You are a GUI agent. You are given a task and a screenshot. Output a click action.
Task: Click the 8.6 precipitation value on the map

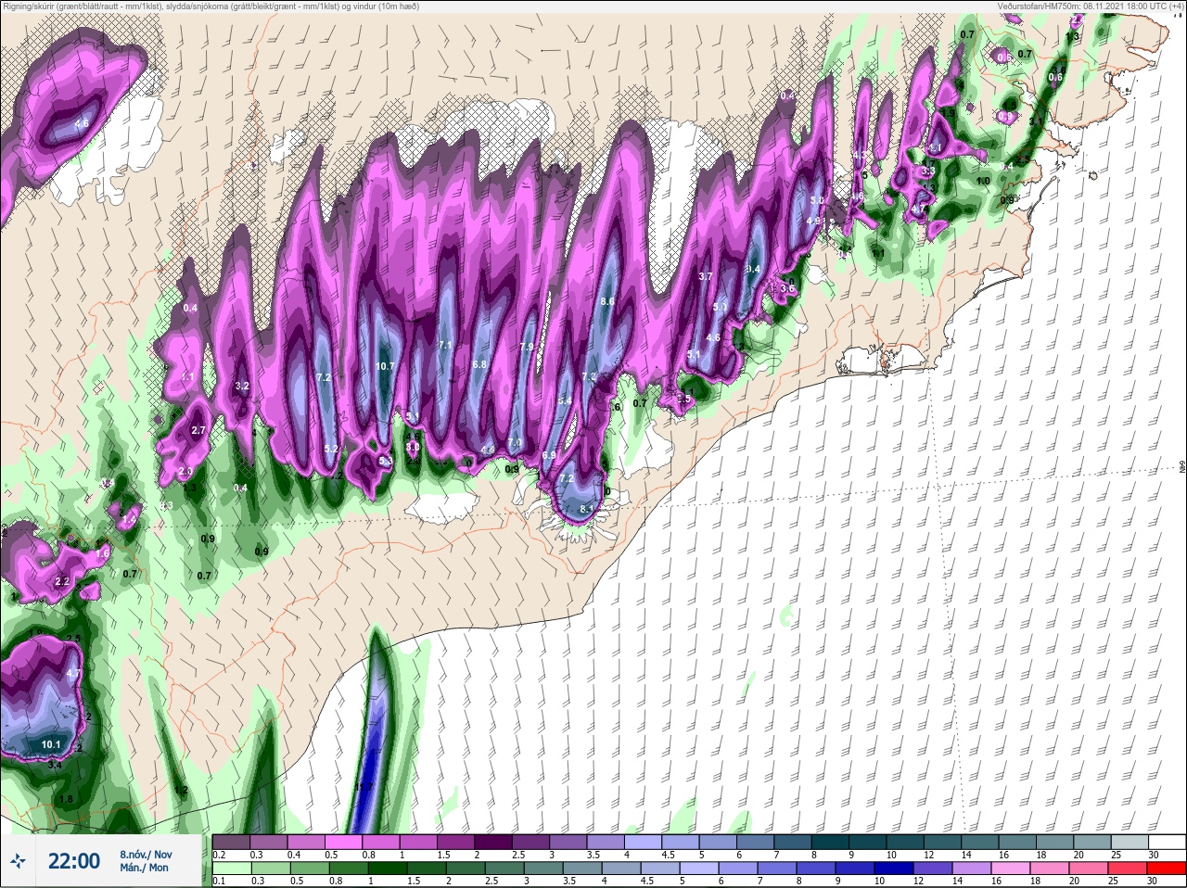pos(607,301)
